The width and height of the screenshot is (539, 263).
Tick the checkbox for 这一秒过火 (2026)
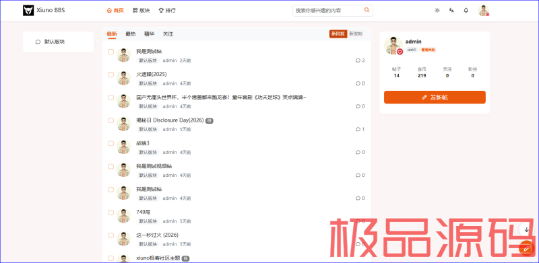pos(111,235)
